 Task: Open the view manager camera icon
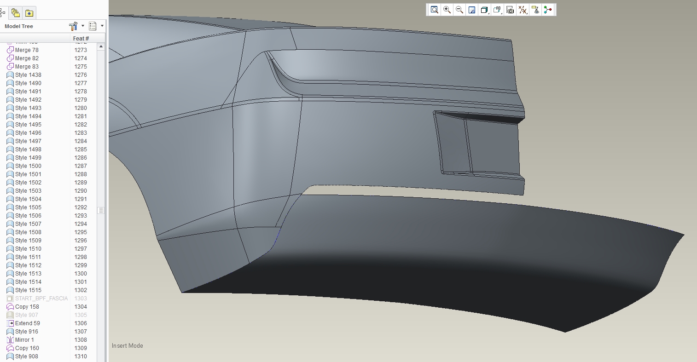click(x=510, y=10)
